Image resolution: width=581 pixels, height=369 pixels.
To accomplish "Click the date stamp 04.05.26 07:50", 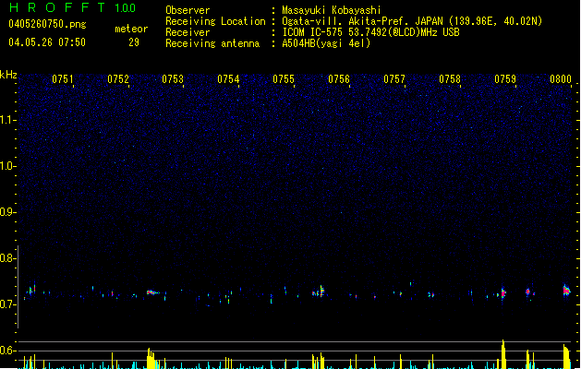I will pos(47,42).
